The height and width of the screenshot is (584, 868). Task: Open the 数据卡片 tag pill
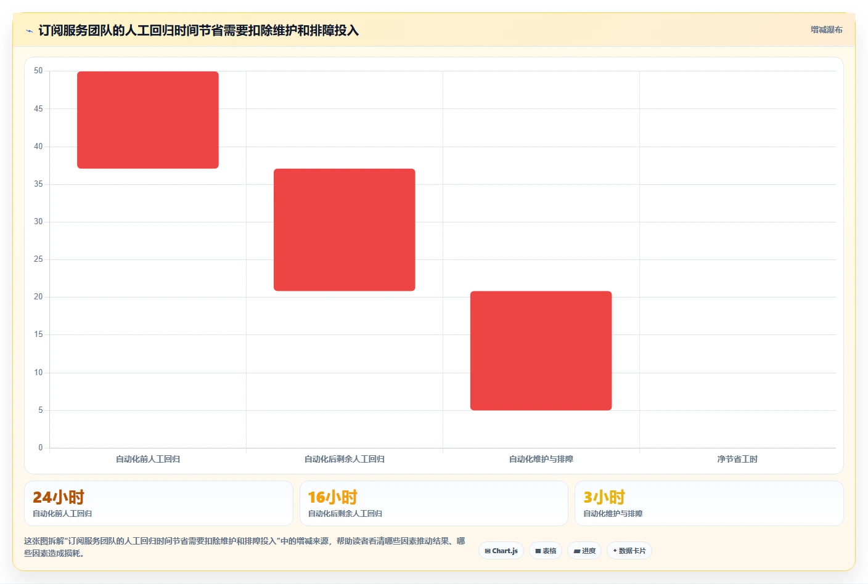tap(629, 551)
